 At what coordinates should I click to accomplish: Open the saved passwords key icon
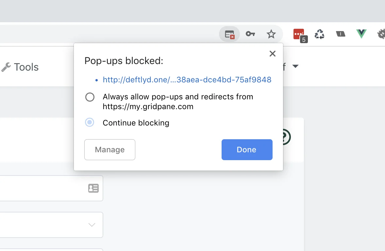pos(250,34)
